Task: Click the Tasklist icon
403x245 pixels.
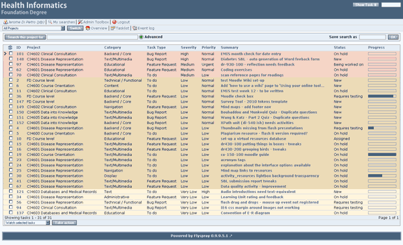Action: (x=113, y=29)
